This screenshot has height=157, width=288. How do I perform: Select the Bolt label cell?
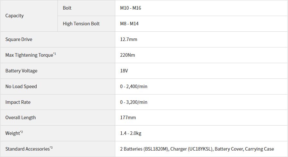coord(86,8)
